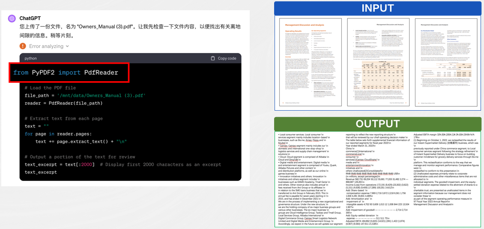Click the "# Display first 2000 characters" comment
The width and height of the screenshot is (484, 229).
(161, 164)
